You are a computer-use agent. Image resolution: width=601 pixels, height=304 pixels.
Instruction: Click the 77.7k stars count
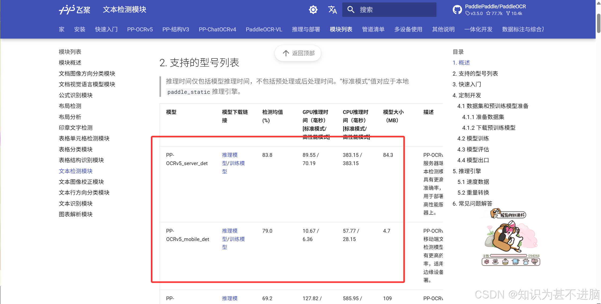pyautogui.click(x=494, y=13)
